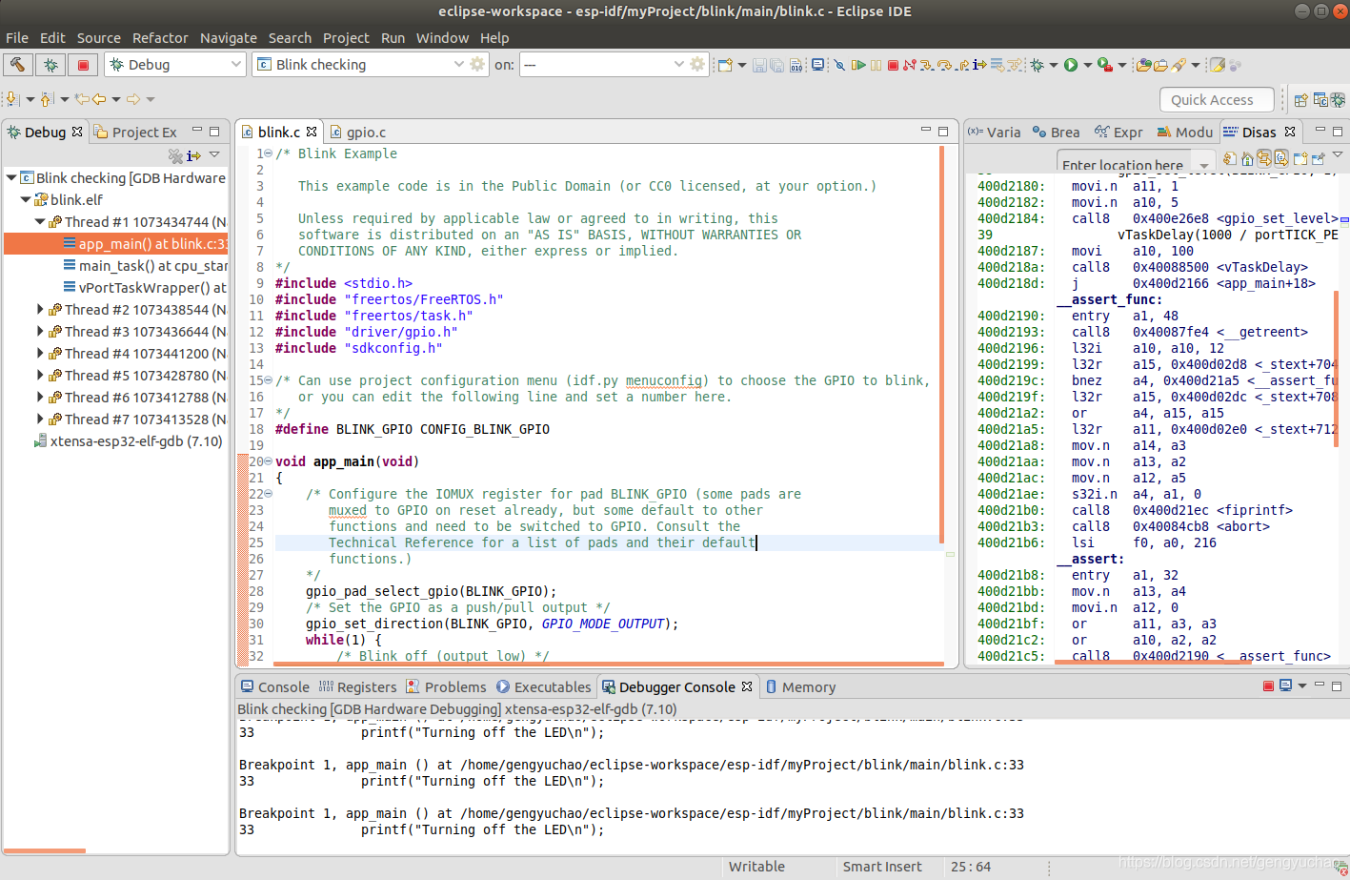1350x880 pixels.
Task: Click the Enter location here field in Disassembly
Action: (x=1120, y=165)
